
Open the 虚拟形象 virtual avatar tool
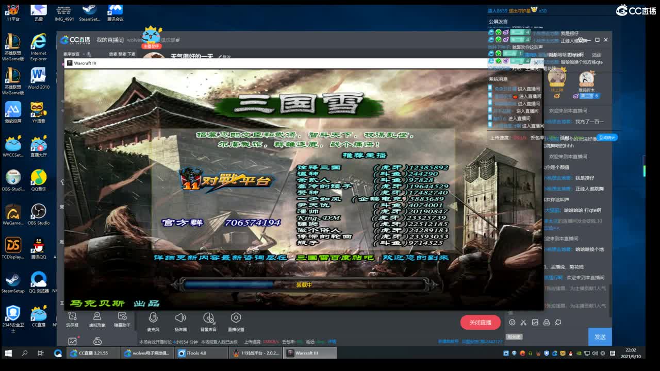pyautogui.click(x=97, y=319)
